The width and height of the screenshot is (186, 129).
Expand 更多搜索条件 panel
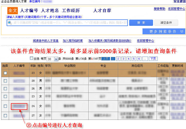[x=164, y=31]
